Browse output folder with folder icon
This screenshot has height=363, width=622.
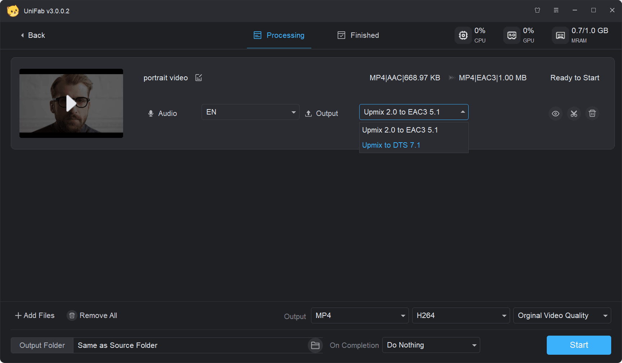point(315,345)
